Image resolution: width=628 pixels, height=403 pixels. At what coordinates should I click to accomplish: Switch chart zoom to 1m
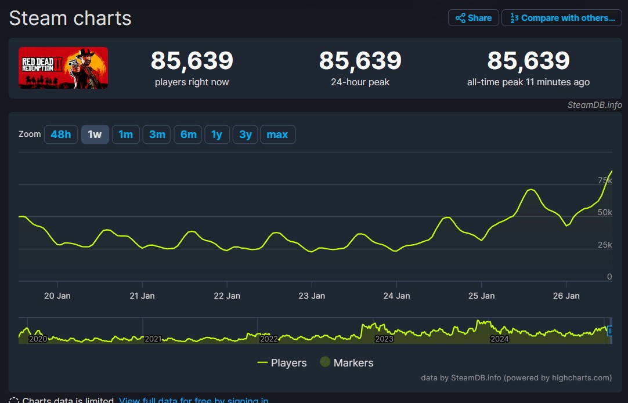126,135
